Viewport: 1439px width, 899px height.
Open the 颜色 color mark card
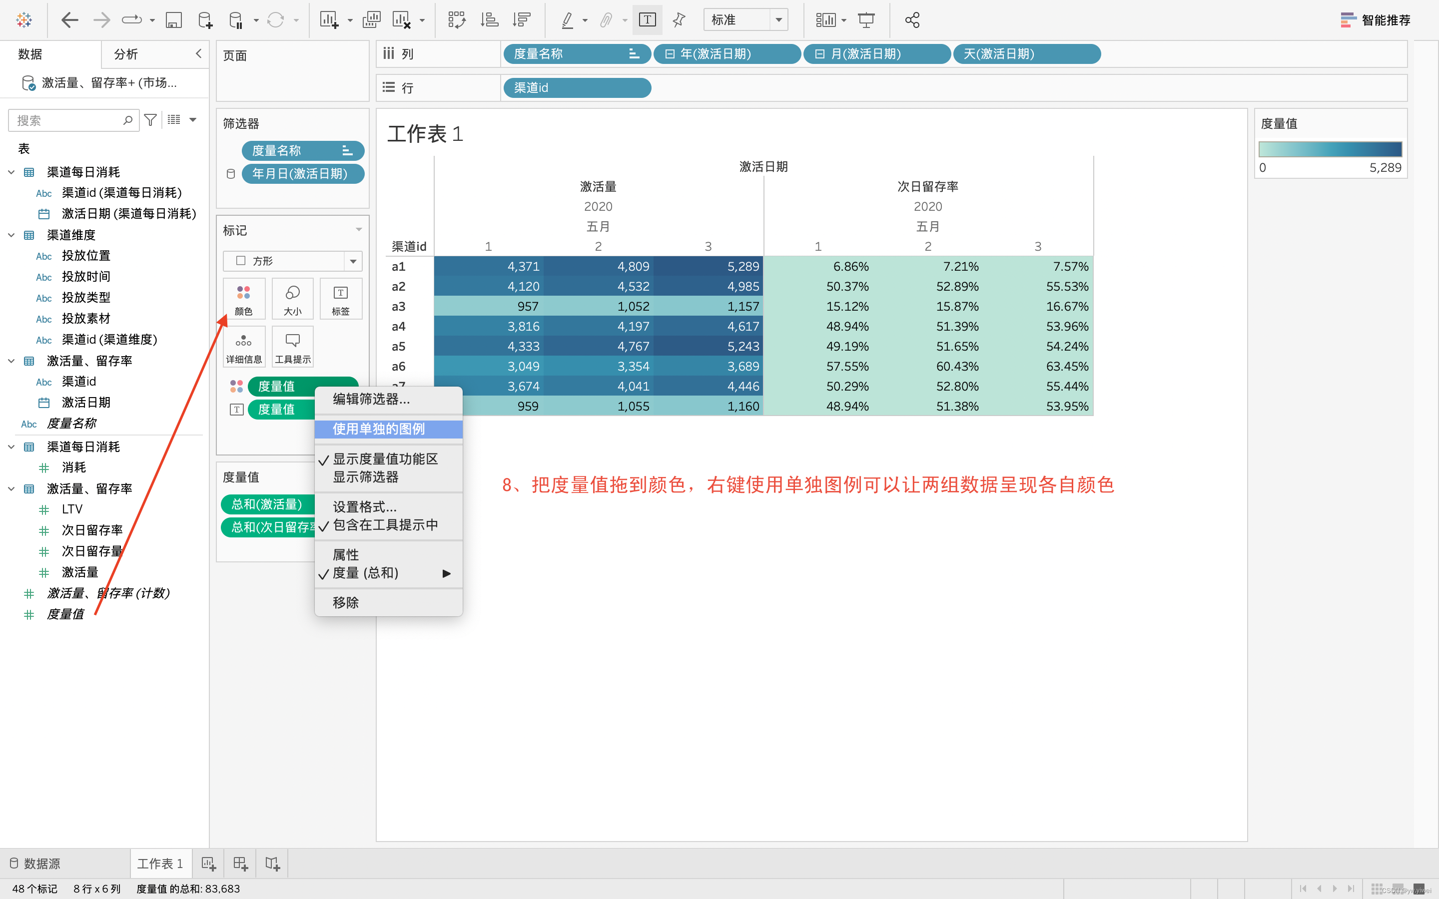click(x=244, y=299)
